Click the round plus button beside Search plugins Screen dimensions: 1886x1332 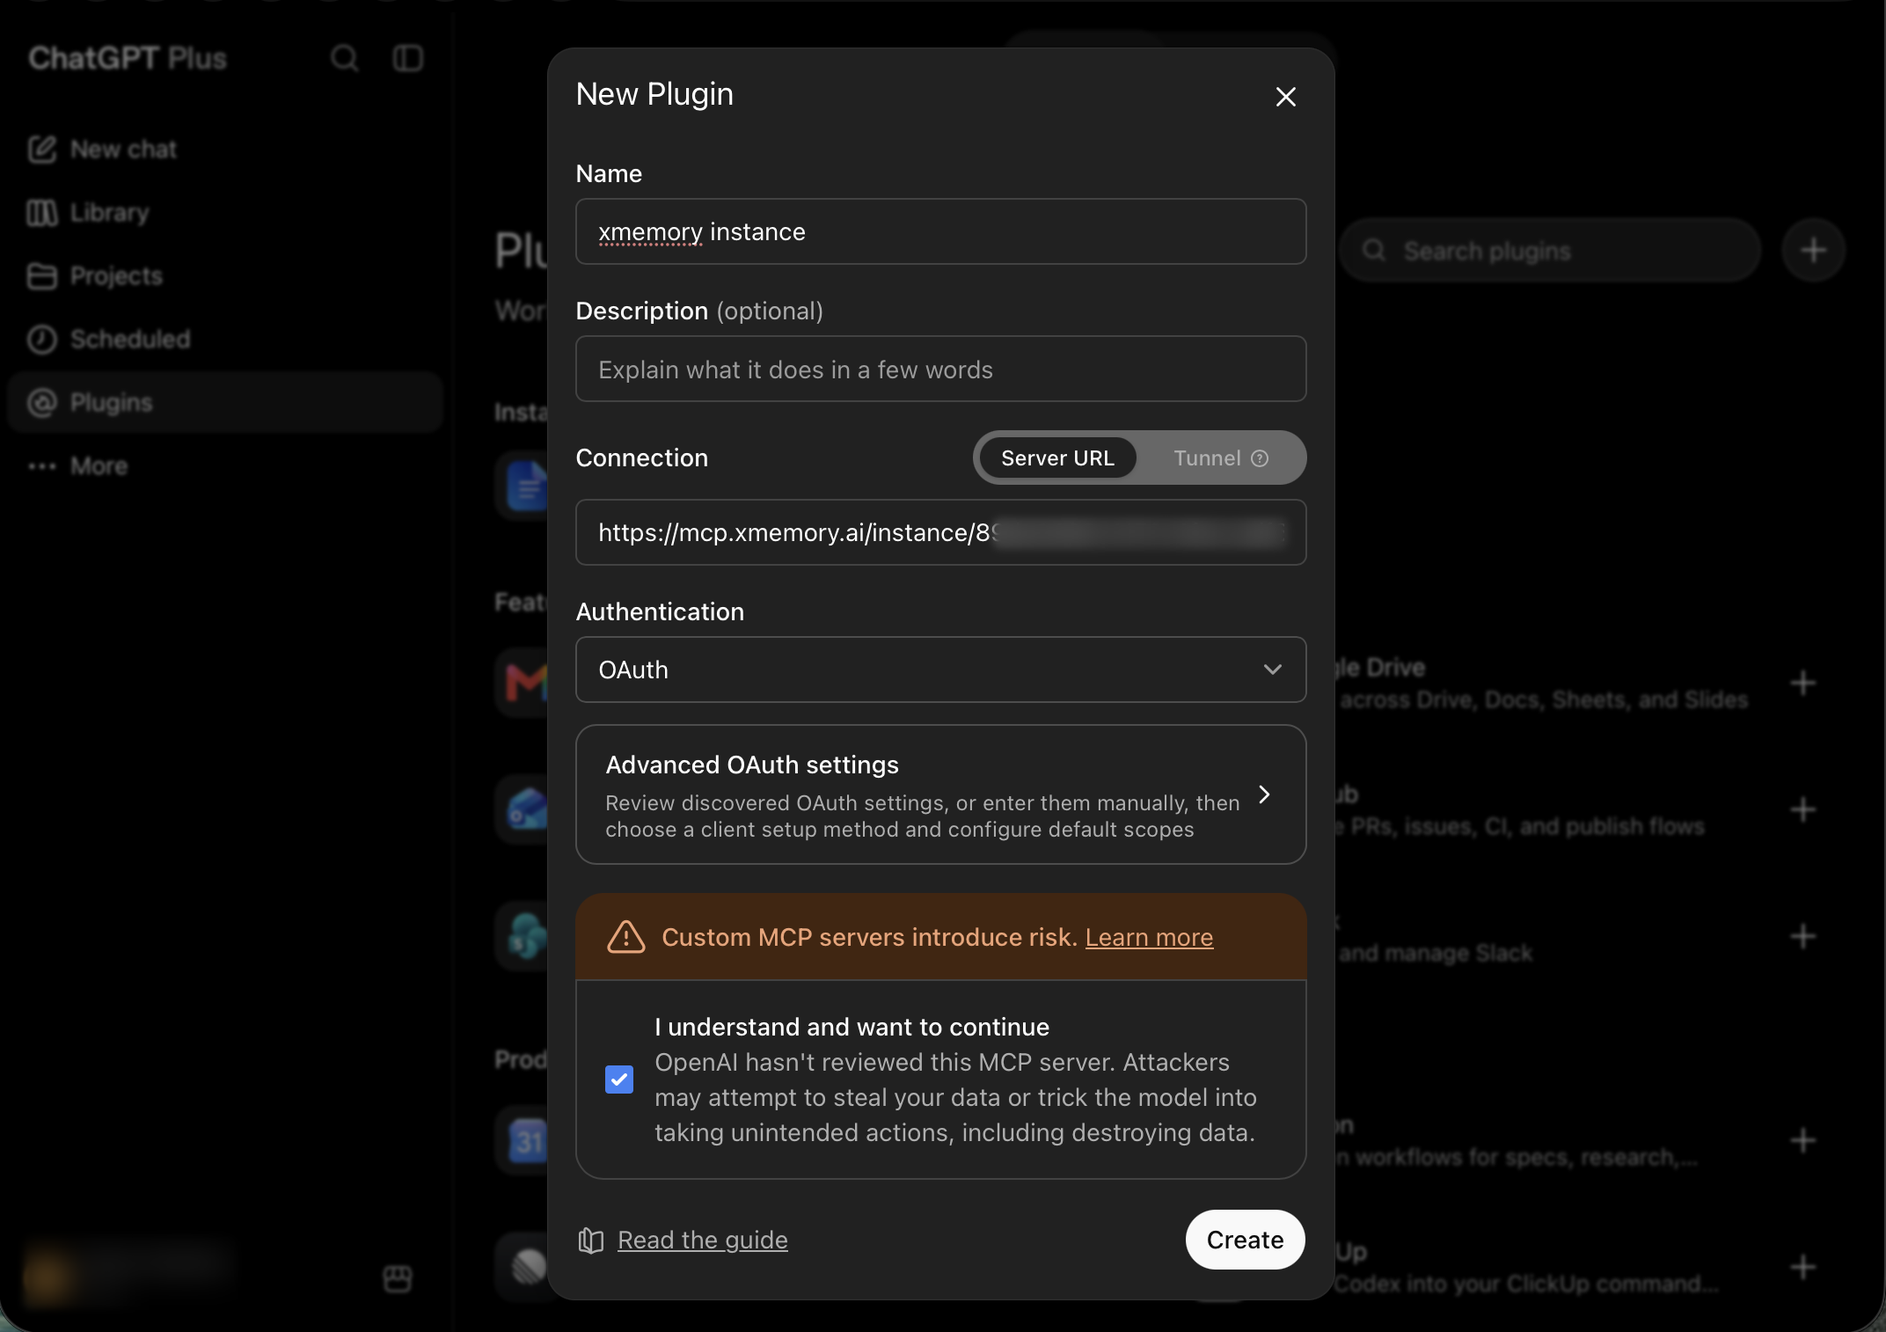tap(1813, 251)
